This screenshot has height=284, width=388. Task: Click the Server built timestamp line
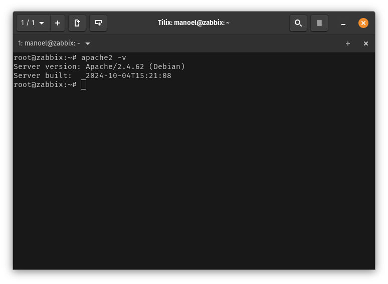point(92,75)
